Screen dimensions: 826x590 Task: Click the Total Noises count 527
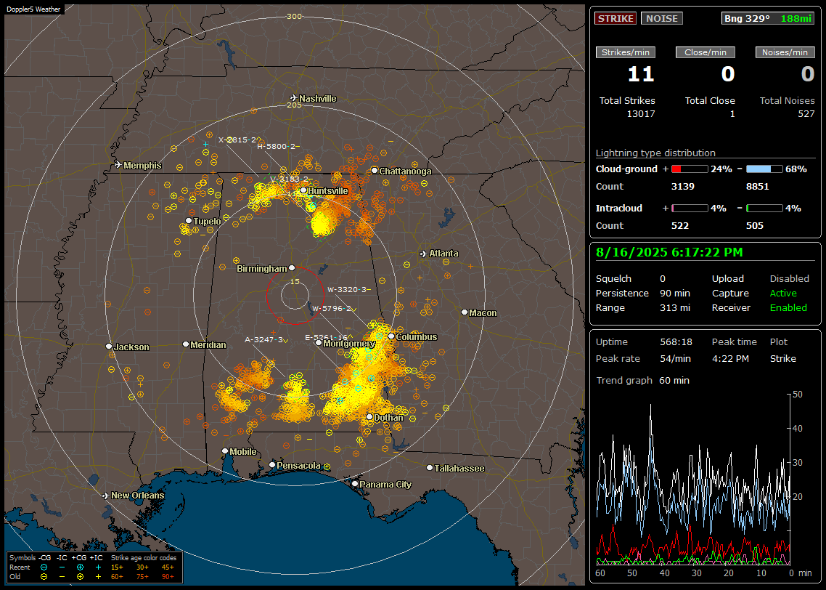(x=806, y=114)
